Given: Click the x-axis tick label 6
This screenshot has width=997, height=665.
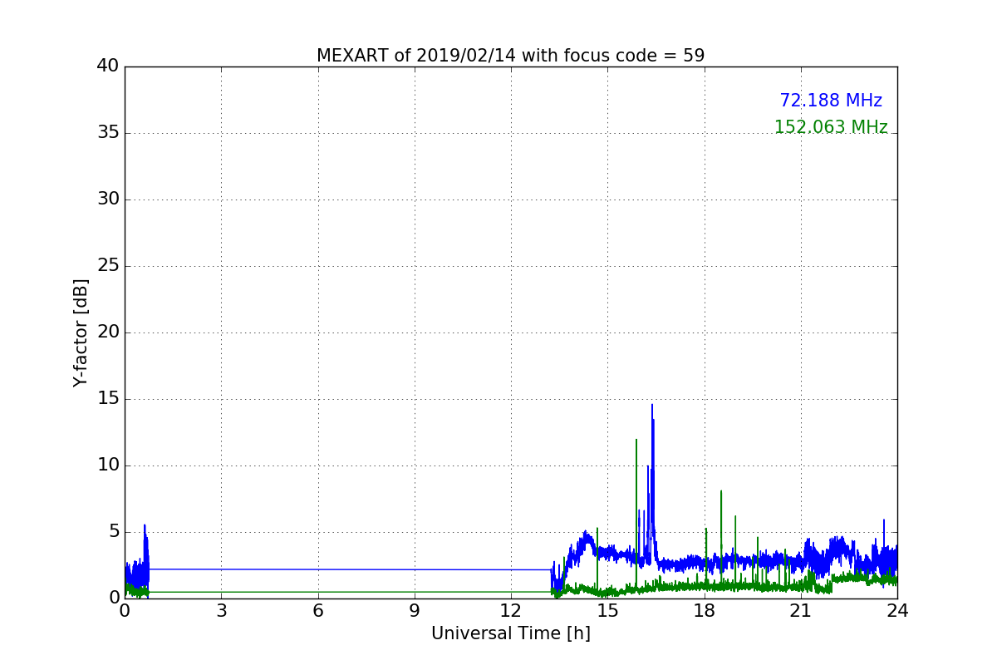Looking at the screenshot, I should (x=318, y=611).
